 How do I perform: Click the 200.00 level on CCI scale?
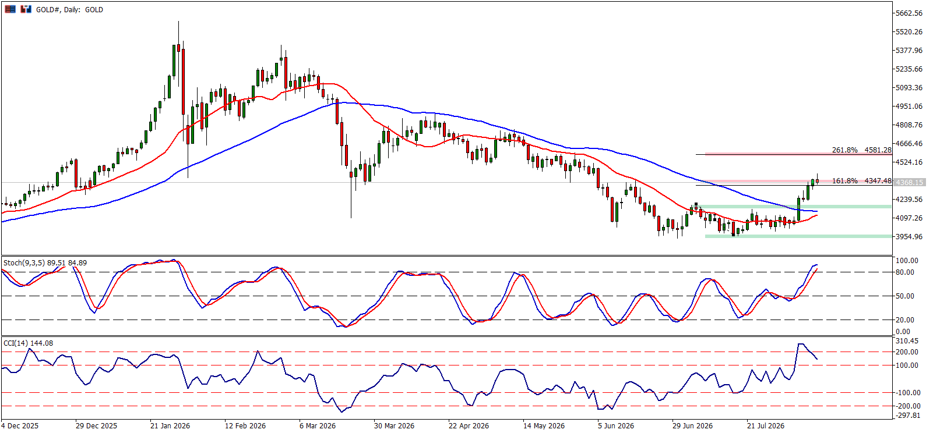[907, 352]
